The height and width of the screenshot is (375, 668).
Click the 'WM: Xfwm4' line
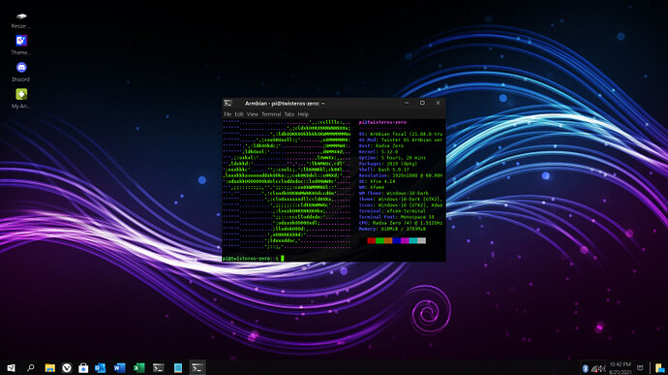click(372, 187)
